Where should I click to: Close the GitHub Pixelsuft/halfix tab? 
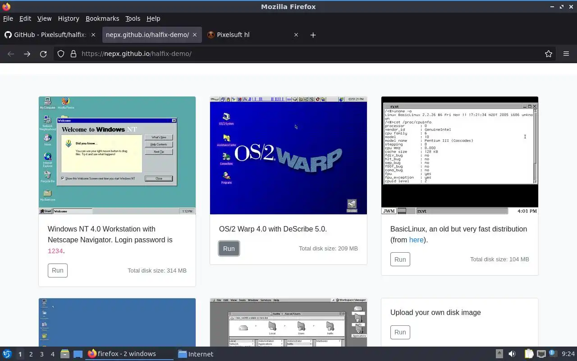click(x=93, y=35)
